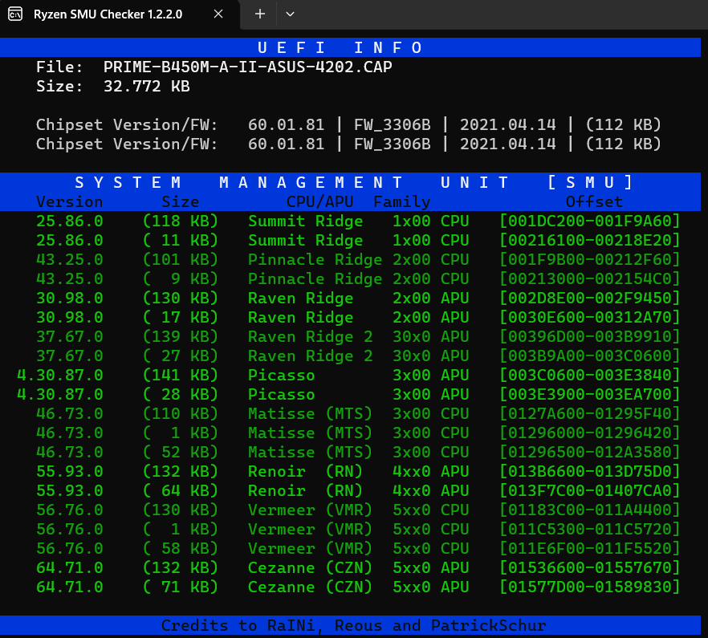Click Pinnacle Ridge in the 101 KB row

pyautogui.click(x=315, y=260)
